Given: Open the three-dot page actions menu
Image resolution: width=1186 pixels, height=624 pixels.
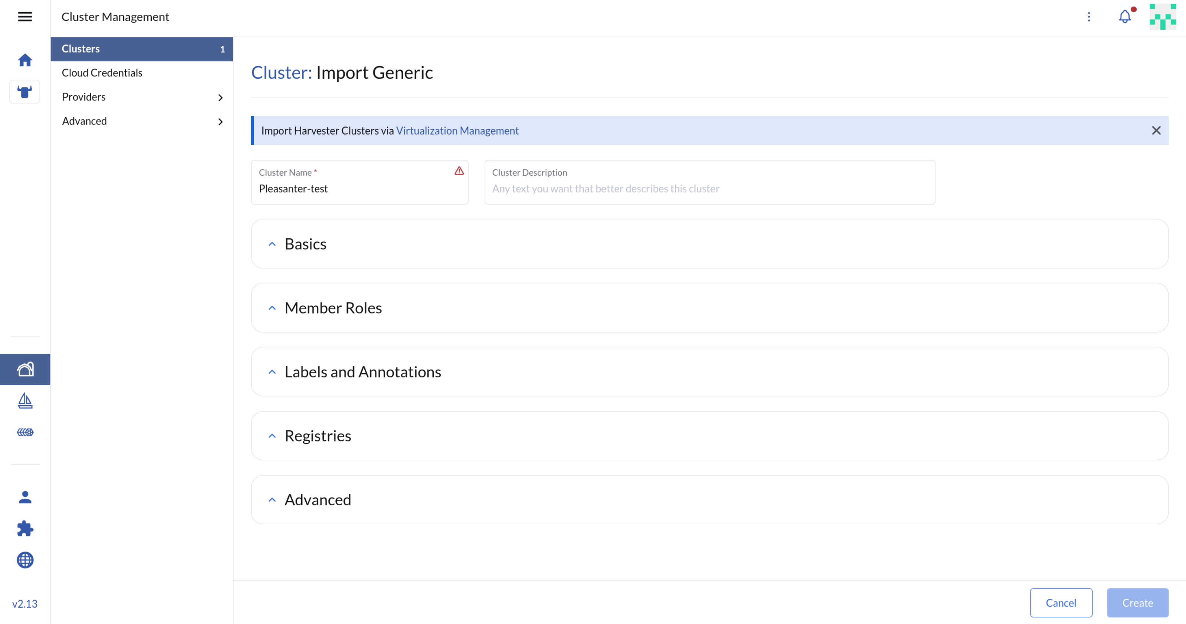Looking at the screenshot, I should point(1089,17).
